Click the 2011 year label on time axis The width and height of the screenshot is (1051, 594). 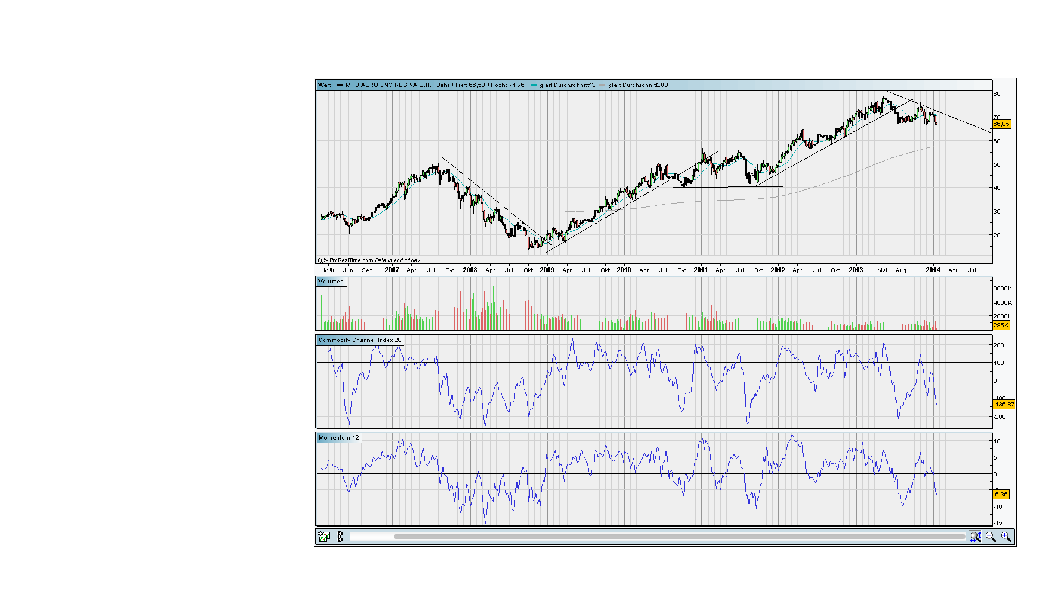[701, 270]
